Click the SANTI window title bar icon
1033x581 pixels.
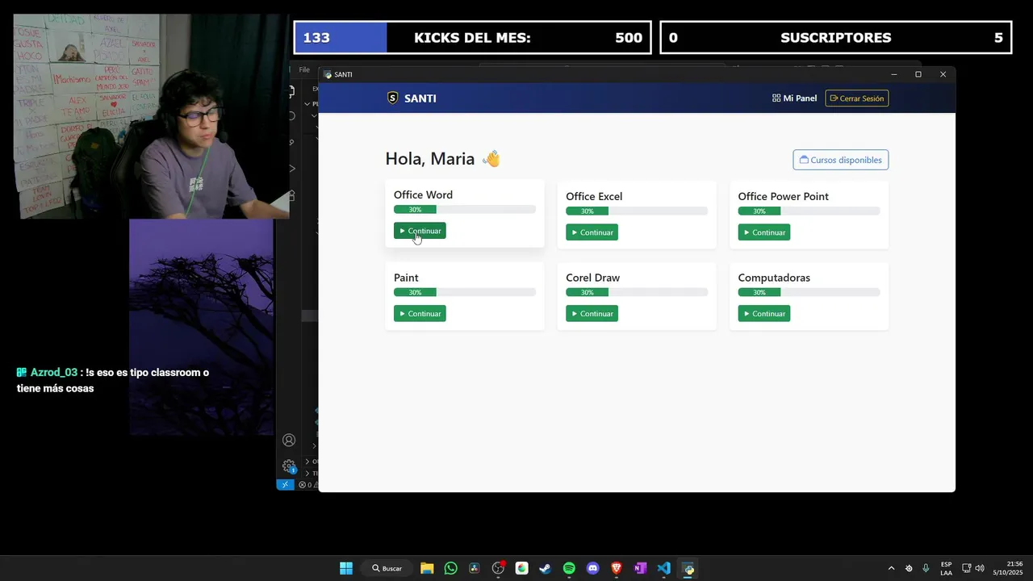(328, 74)
